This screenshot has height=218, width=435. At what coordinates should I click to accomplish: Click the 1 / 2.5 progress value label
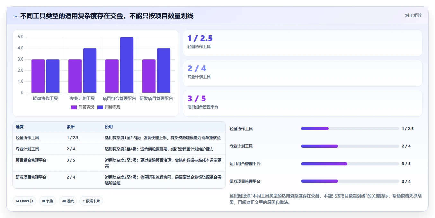[408, 129]
